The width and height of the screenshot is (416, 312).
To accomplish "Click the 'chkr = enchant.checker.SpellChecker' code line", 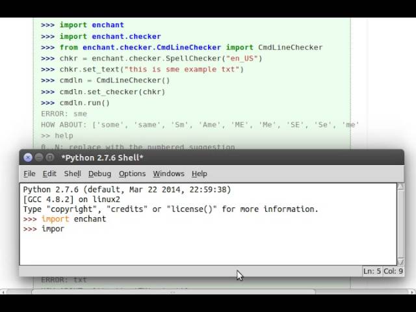I will coord(151,58).
